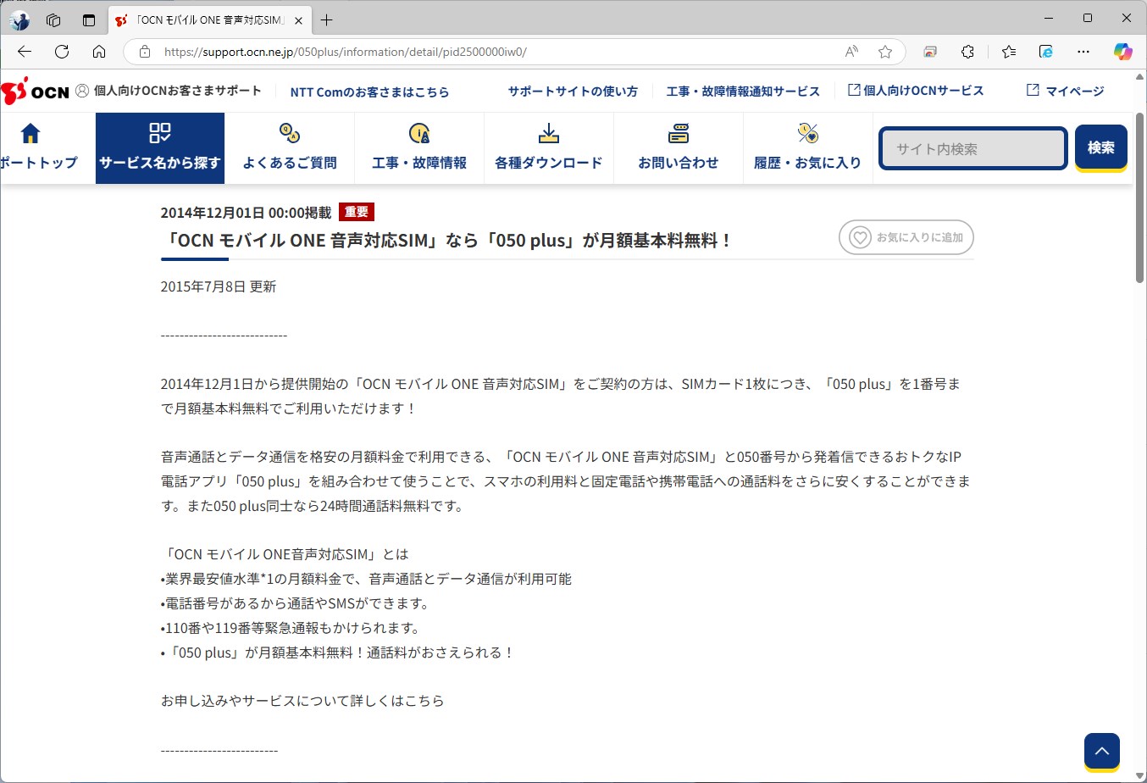Click the browser profile avatar
Screen dimensions: 1147x783
[19, 19]
